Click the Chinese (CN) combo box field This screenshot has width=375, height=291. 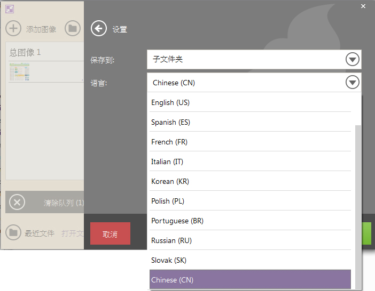(254, 83)
